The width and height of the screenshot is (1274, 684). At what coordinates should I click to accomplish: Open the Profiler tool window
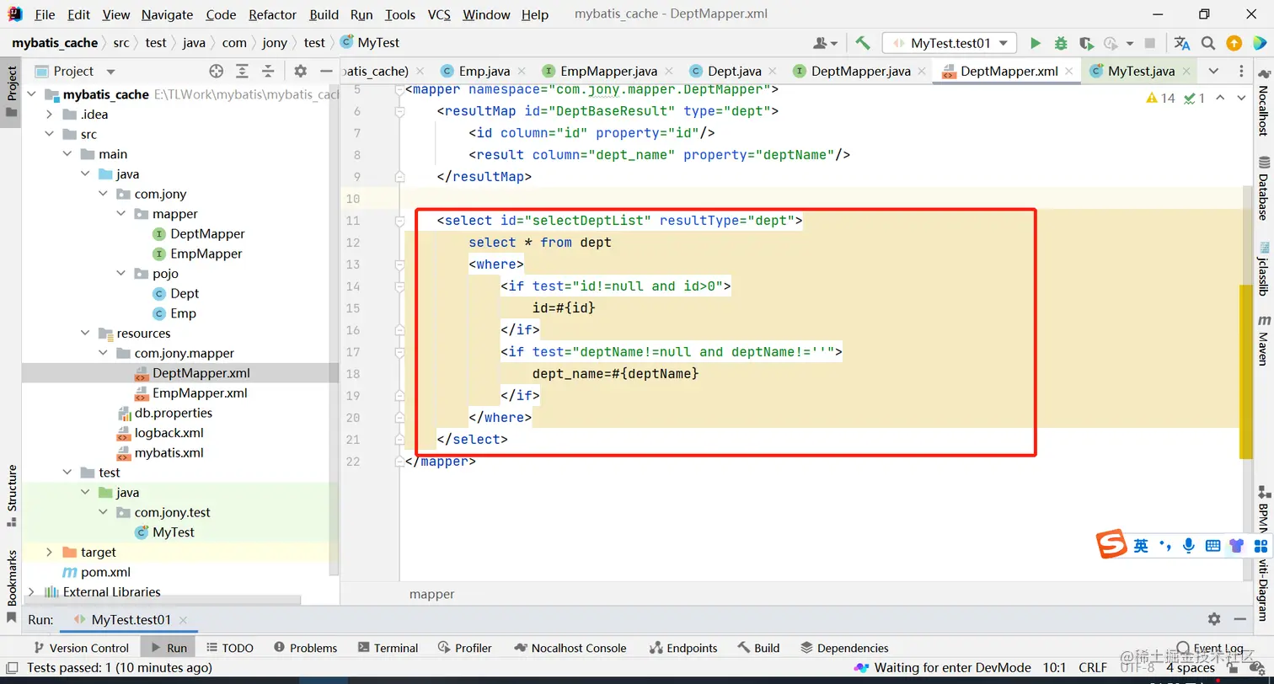tap(465, 648)
